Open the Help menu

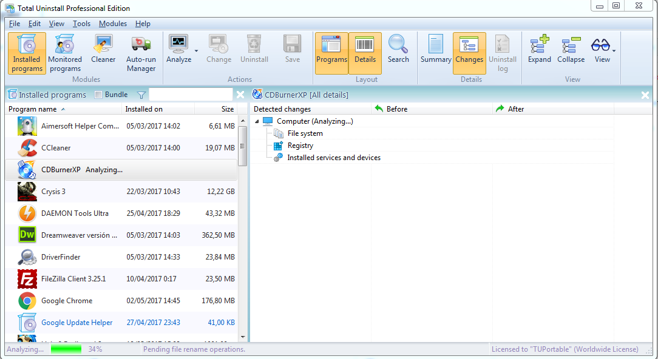(143, 24)
